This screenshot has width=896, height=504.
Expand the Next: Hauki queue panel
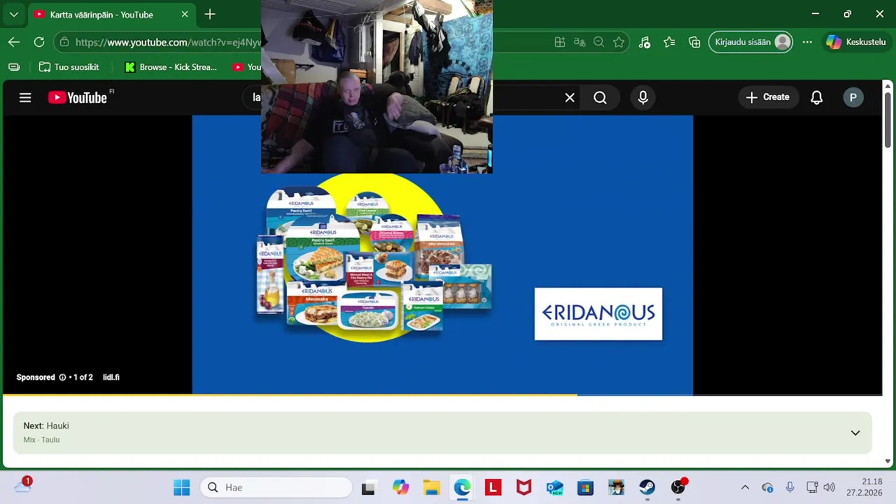pyautogui.click(x=855, y=433)
